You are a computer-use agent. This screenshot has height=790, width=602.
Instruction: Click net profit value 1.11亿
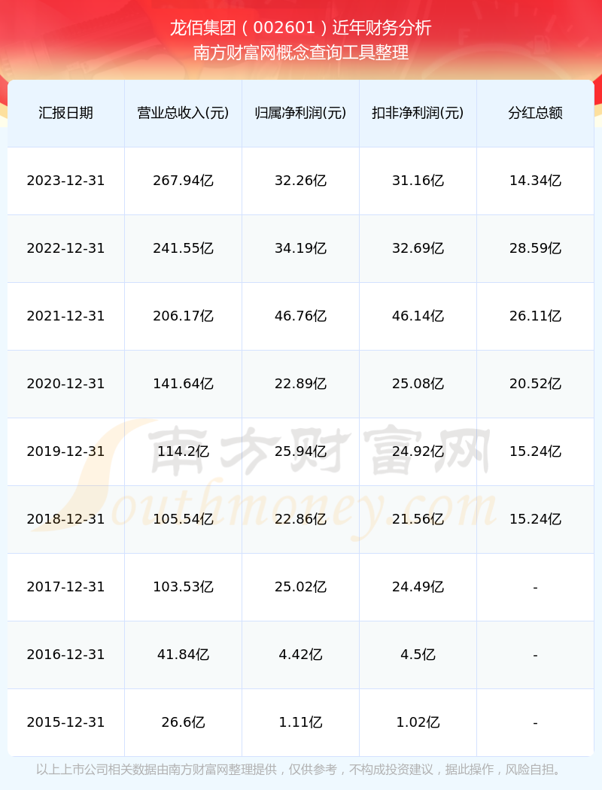coord(301,722)
